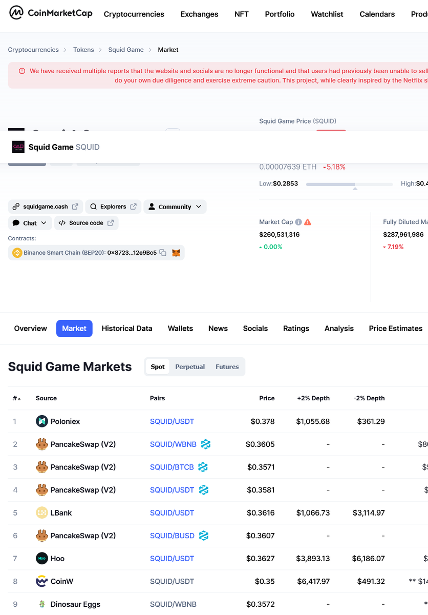Open the Cryptocurrencies menu

[x=134, y=14]
